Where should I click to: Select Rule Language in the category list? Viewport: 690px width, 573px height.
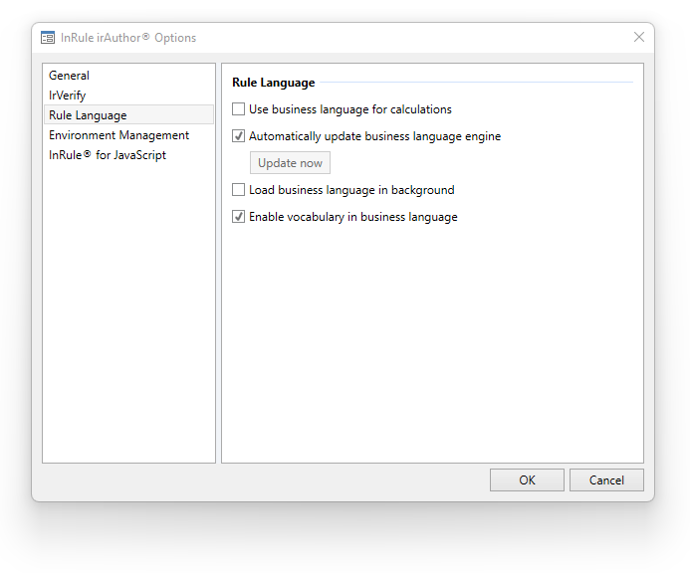tap(88, 115)
